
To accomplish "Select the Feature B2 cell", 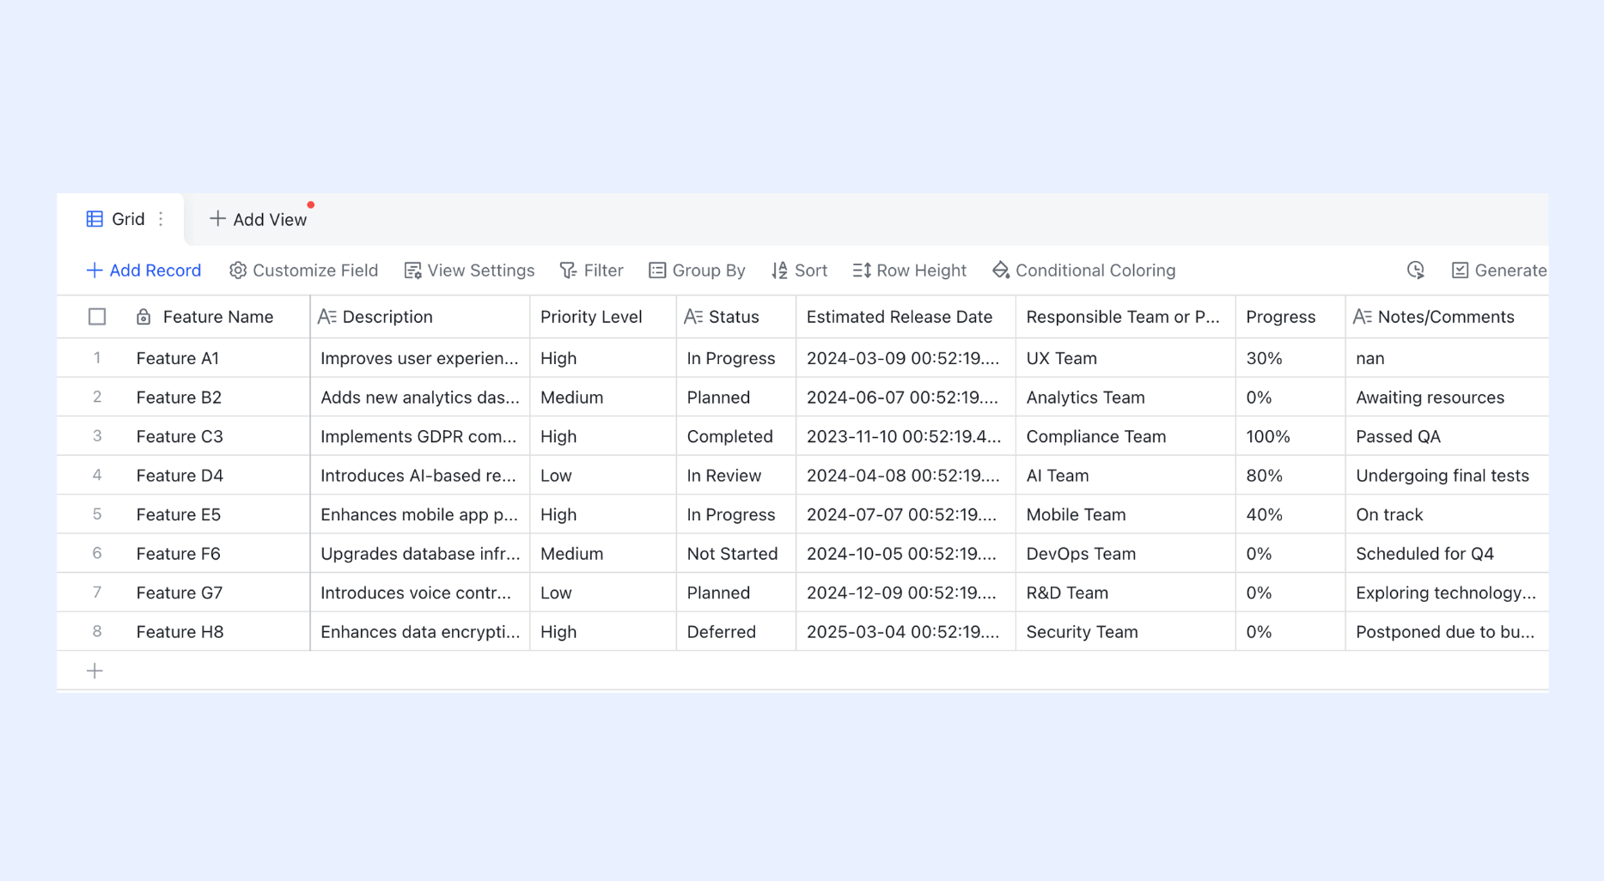I will click(x=218, y=398).
